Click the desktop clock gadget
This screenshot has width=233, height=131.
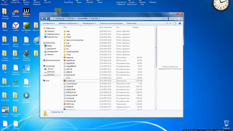(221, 5)
